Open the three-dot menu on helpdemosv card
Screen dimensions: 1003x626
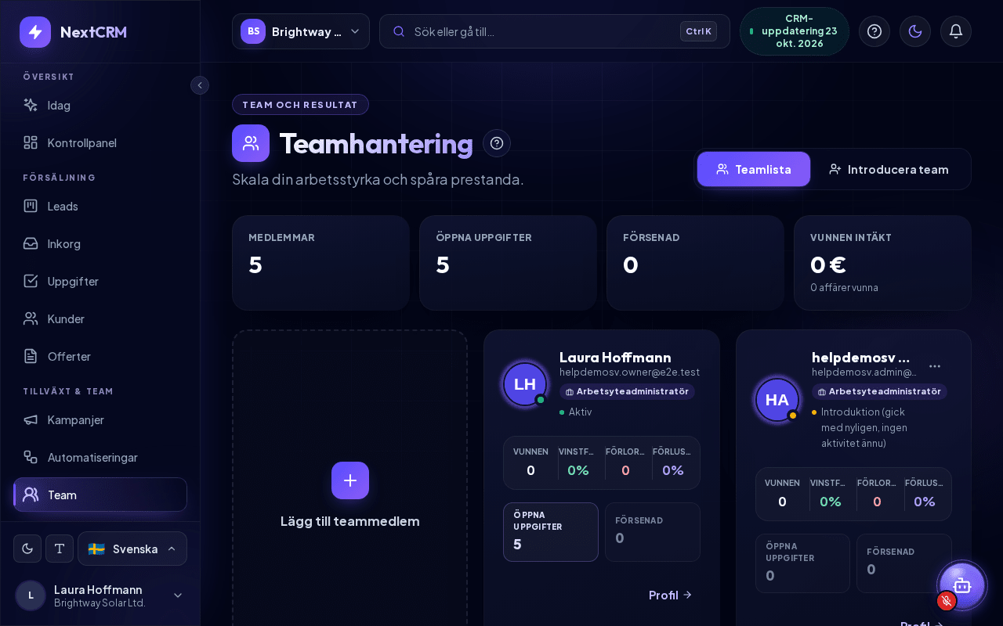coord(935,365)
